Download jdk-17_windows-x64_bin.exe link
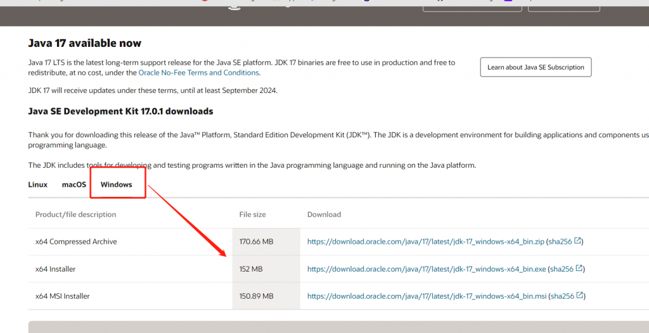Image resolution: width=649 pixels, height=333 pixels. (427, 269)
